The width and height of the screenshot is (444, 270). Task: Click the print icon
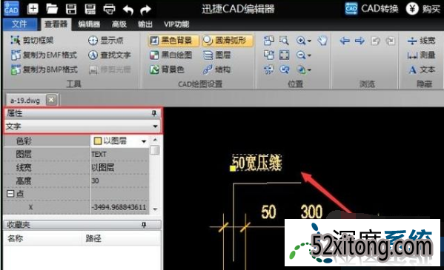(x=109, y=9)
